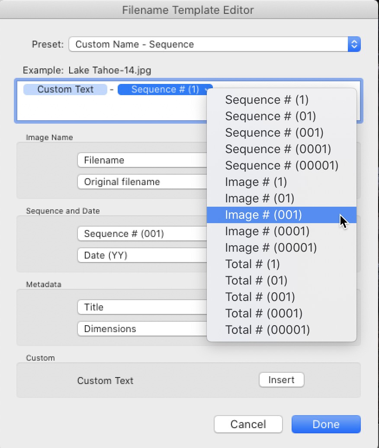Click Done to save the template
The width and height of the screenshot is (379, 448).
click(326, 424)
